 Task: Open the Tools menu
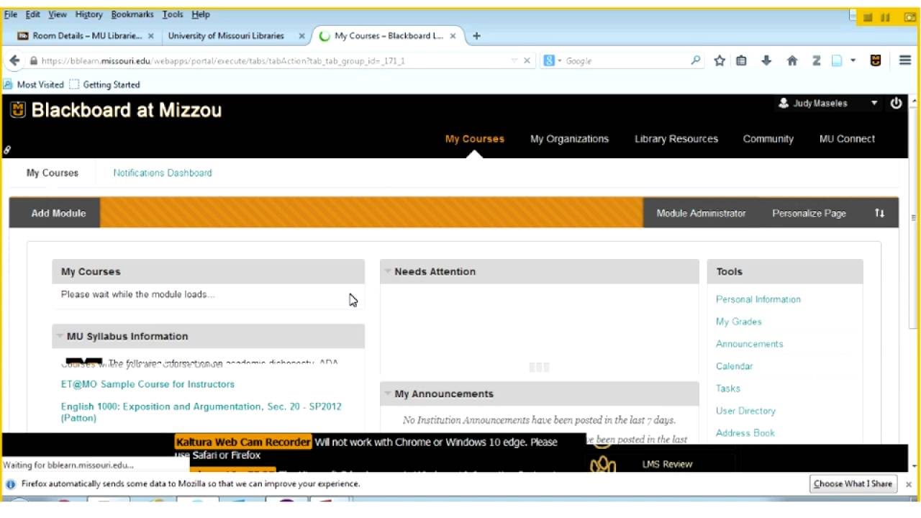[173, 14]
